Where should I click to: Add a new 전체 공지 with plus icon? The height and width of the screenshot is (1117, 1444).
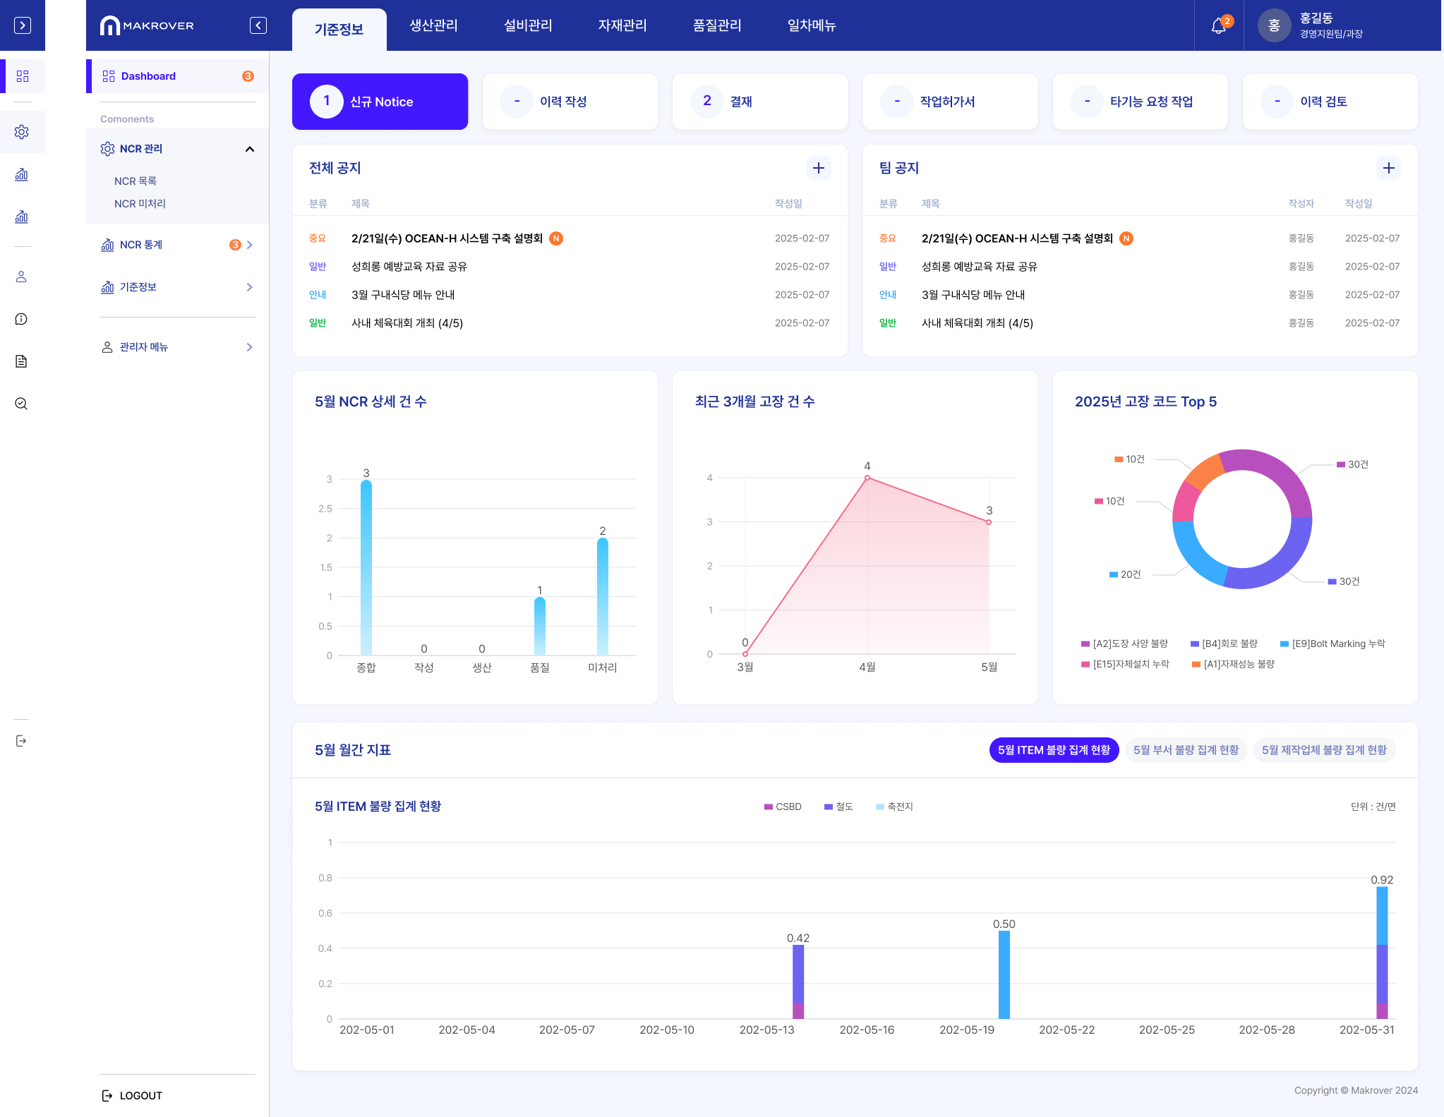(x=818, y=168)
